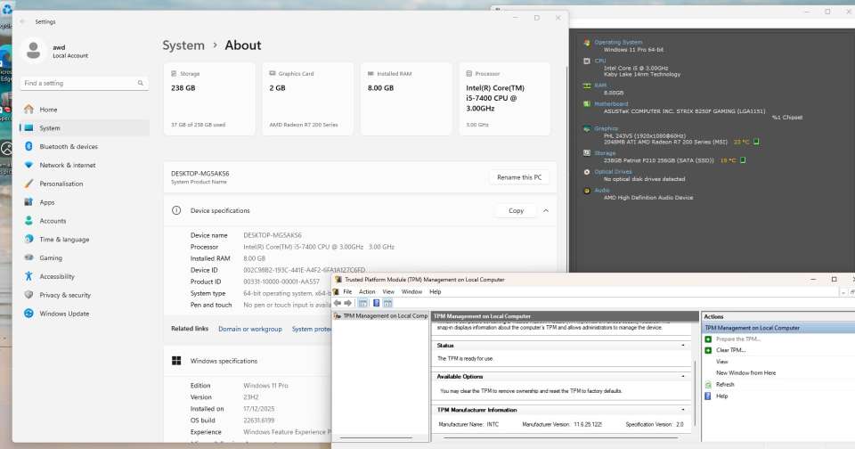This screenshot has width=855, height=449.
Task: Open the Action menu in TPM console
Action: pyautogui.click(x=366, y=291)
